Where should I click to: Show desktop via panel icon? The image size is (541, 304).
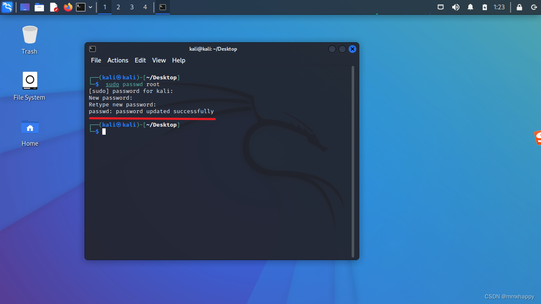pos(25,7)
